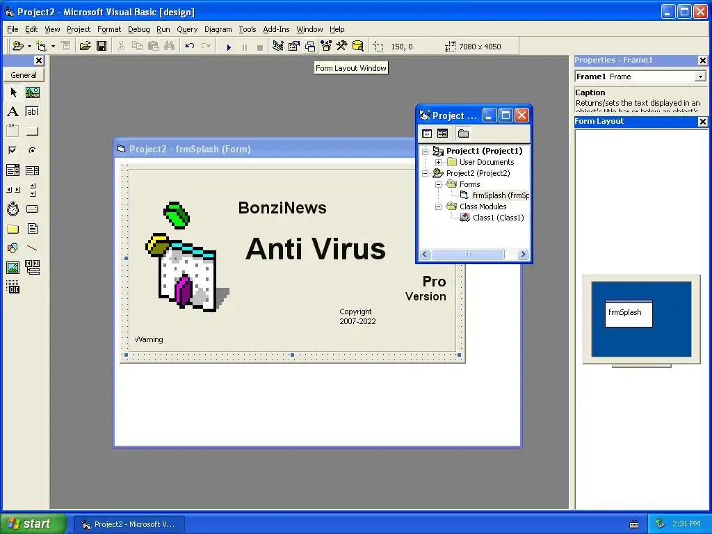Open the Add Form dropdown arrow

click(53, 46)
